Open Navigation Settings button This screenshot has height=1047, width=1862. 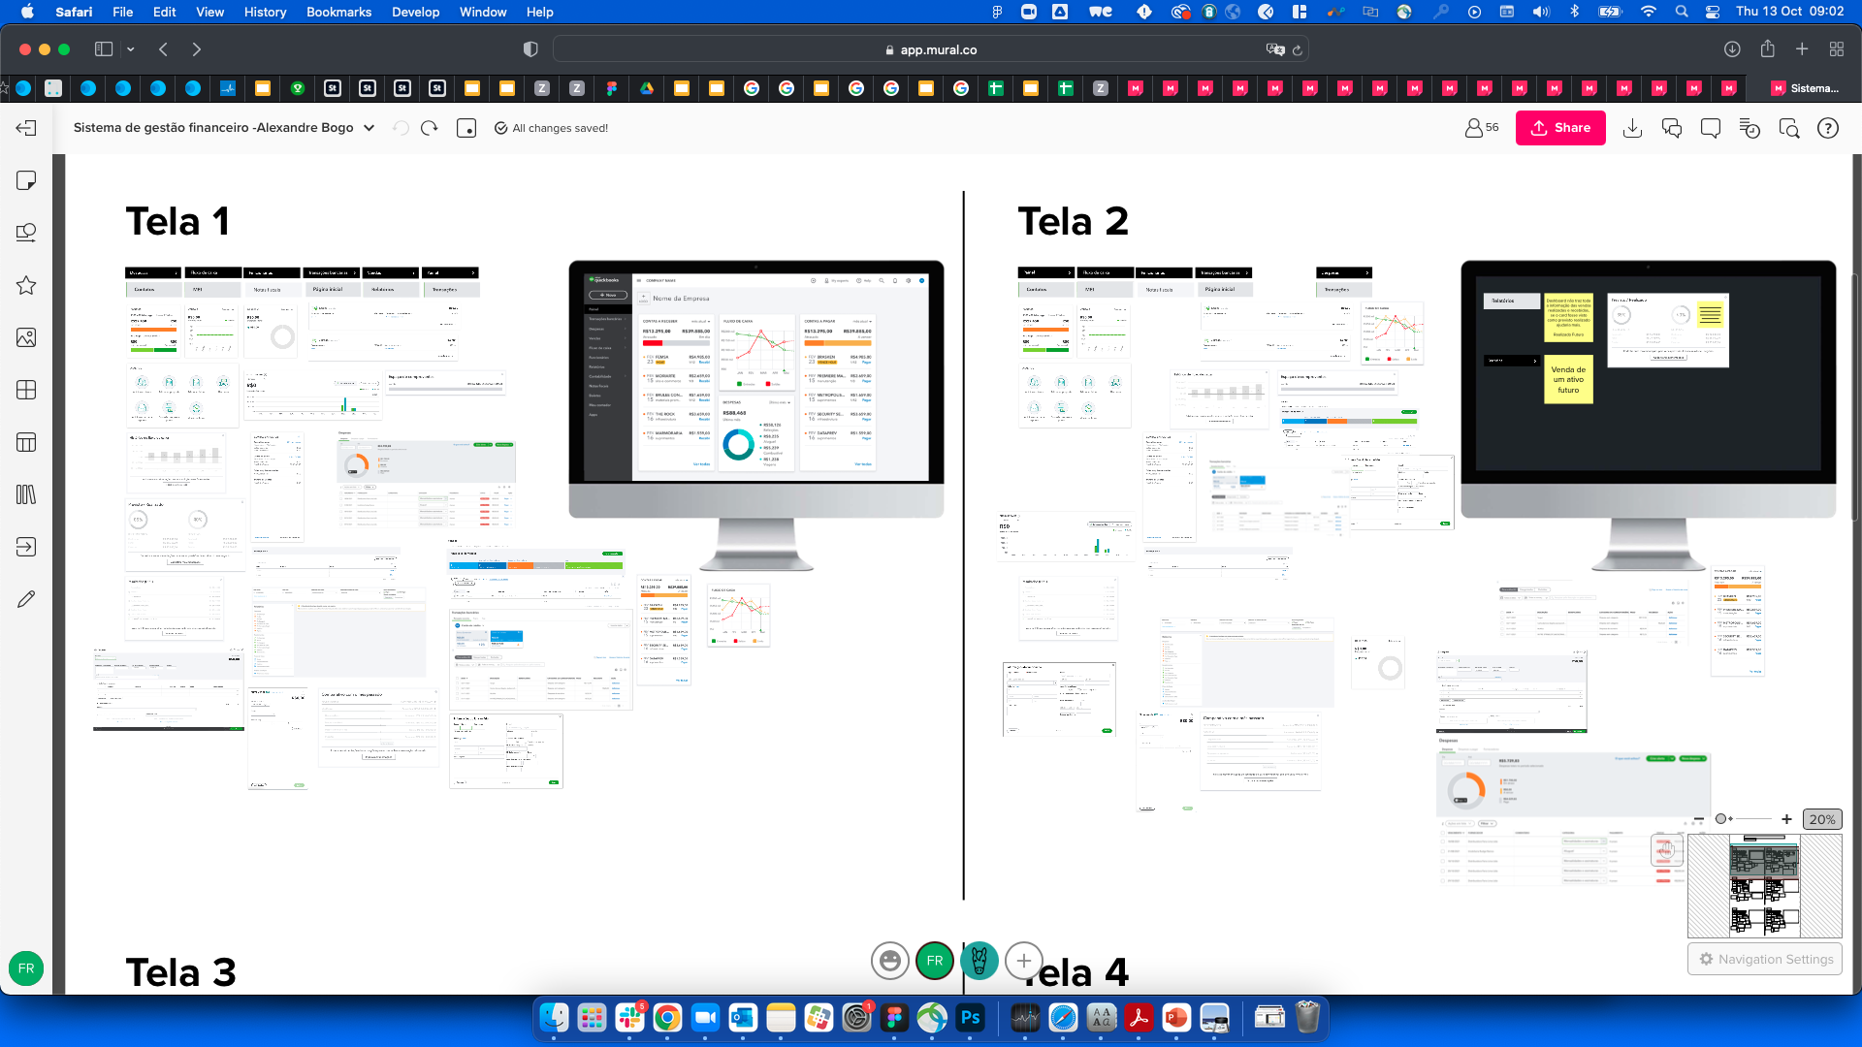pos(1765,959)
